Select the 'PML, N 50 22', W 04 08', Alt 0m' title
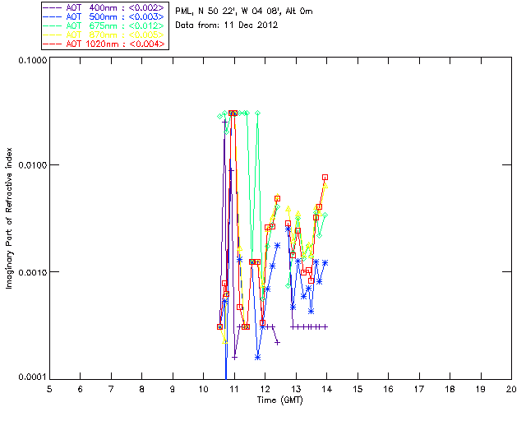Screen dimensions: 526x421 [244, 12]
